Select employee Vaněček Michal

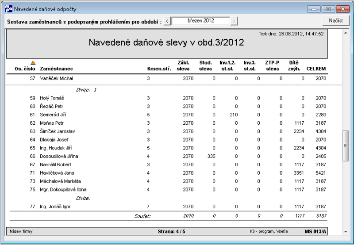(x=57, y=79)
